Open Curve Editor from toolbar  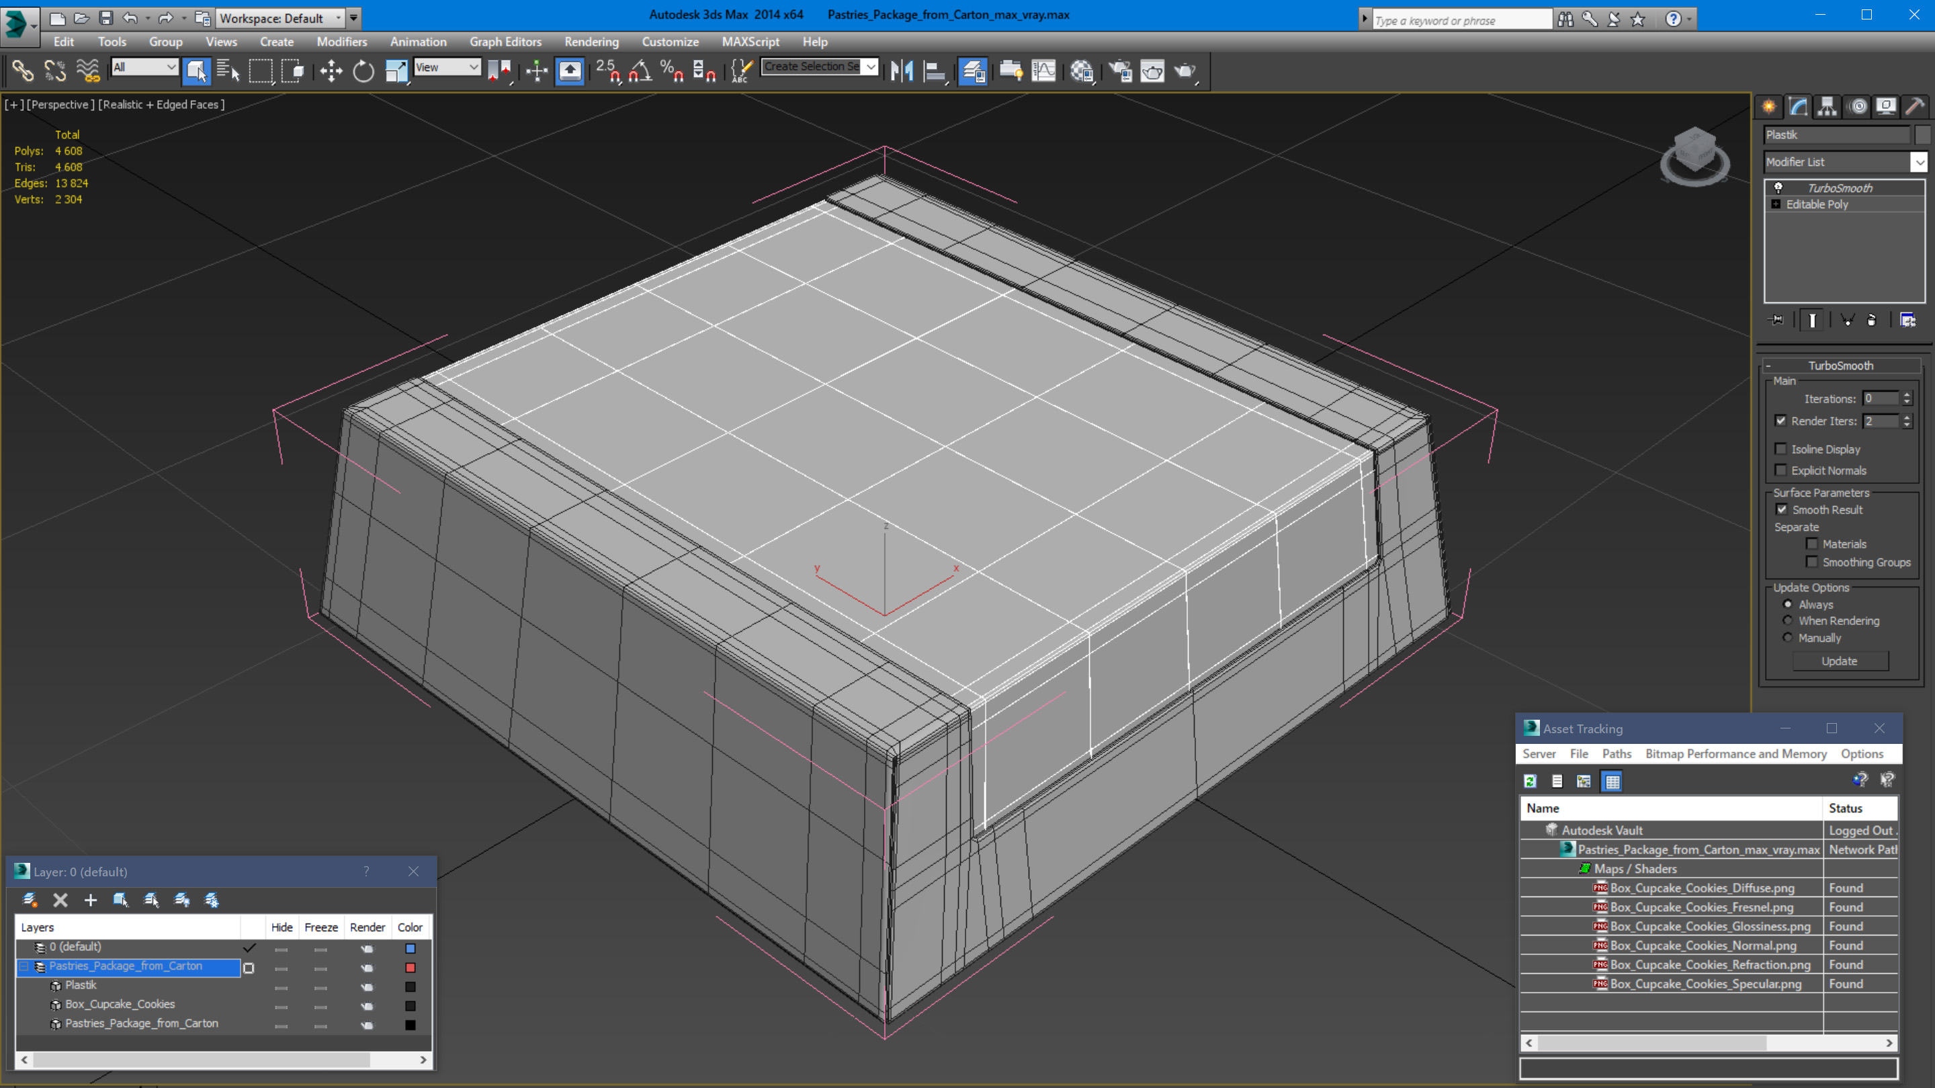1043,71
